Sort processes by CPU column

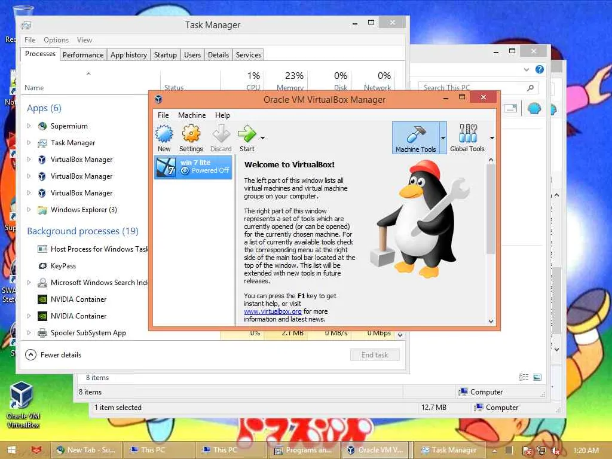point(253,88)
